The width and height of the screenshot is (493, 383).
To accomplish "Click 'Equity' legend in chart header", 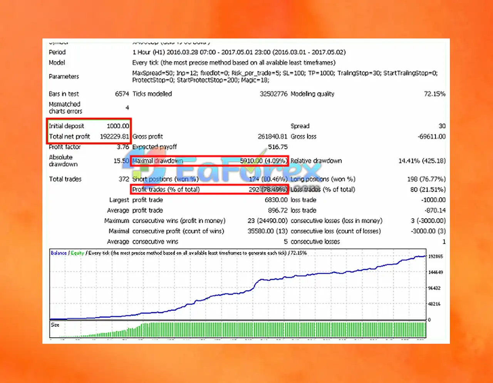I will [77, 253].
